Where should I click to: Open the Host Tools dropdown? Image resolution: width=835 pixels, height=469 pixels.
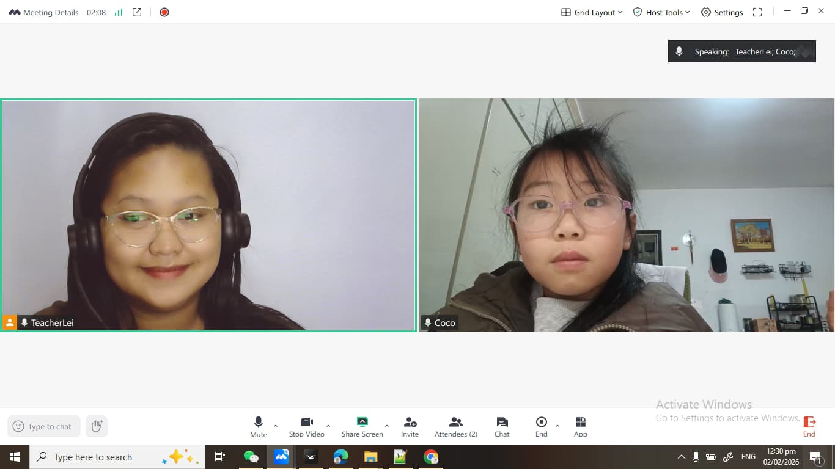[661, 12]
